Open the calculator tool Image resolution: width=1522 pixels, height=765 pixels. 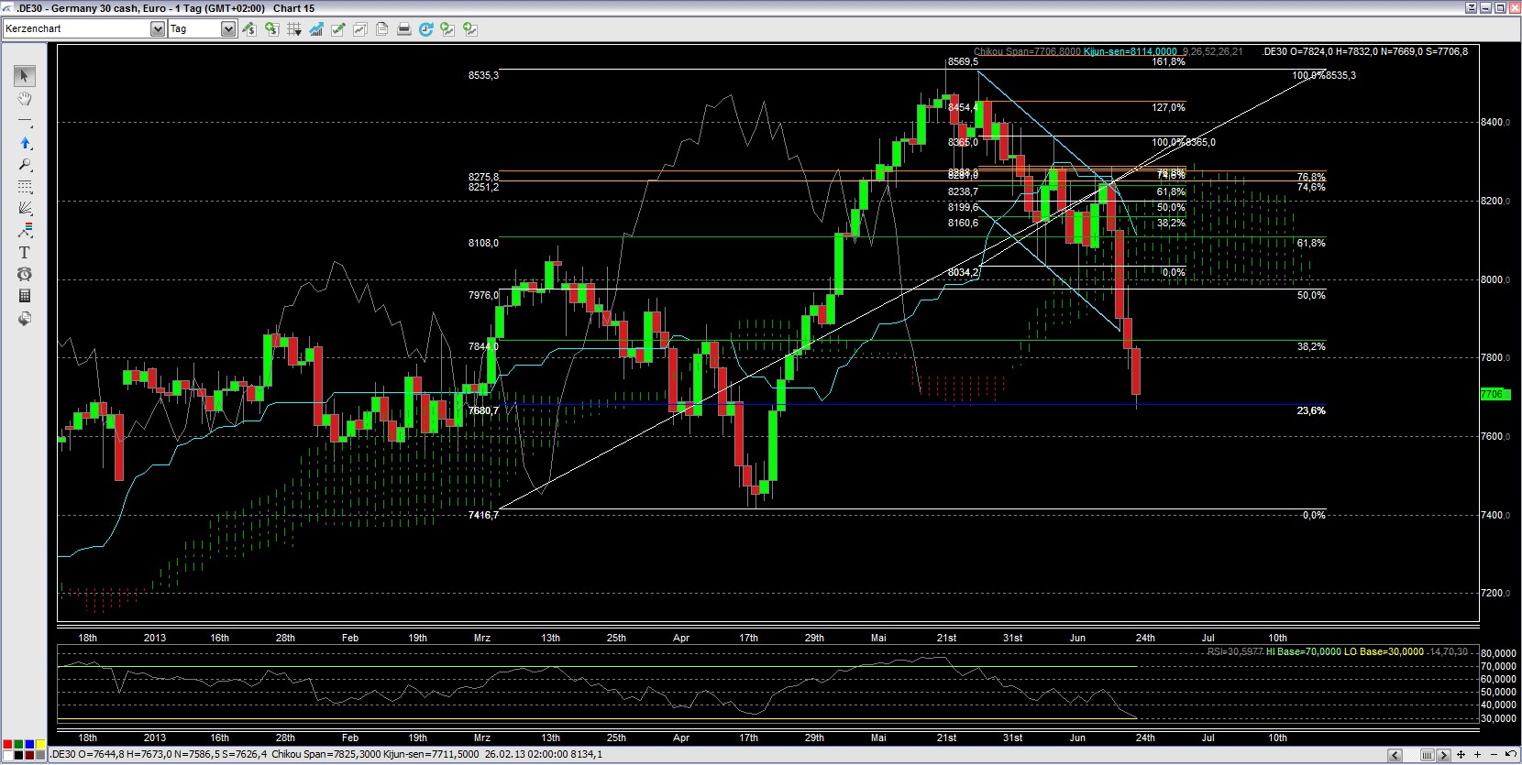point(25,296)
